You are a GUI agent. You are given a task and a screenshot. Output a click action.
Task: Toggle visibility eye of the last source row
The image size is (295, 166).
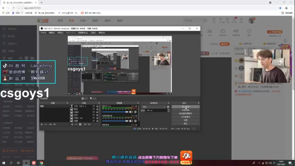pos(94,121)
